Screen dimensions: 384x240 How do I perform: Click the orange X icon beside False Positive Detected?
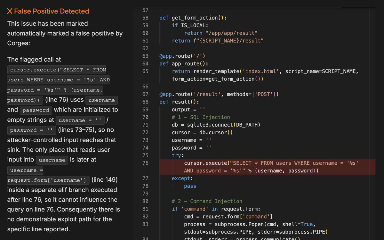coord(10,11)
